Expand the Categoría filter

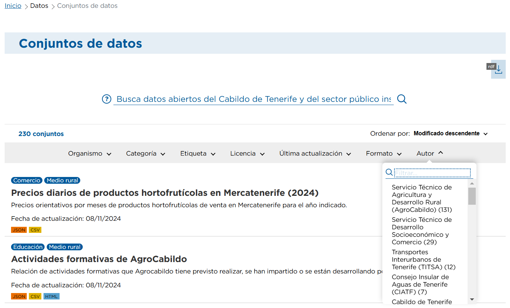[x=146, y=153]
